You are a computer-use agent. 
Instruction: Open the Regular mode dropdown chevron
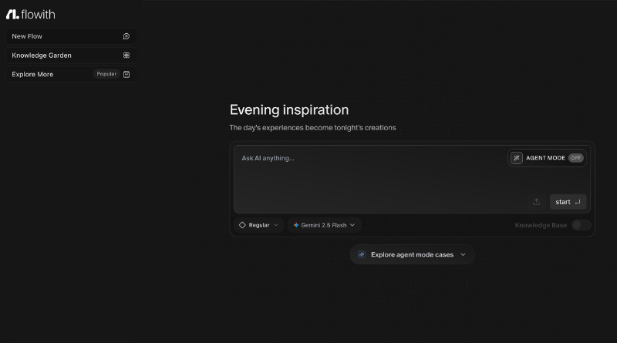[276, 225]
